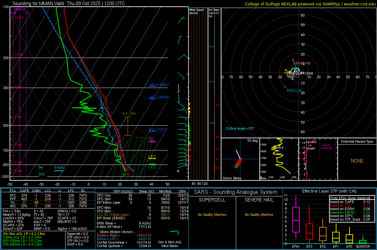Click the magenta 'EL' level marker
377x250 pixels.
tap(152, 140)
